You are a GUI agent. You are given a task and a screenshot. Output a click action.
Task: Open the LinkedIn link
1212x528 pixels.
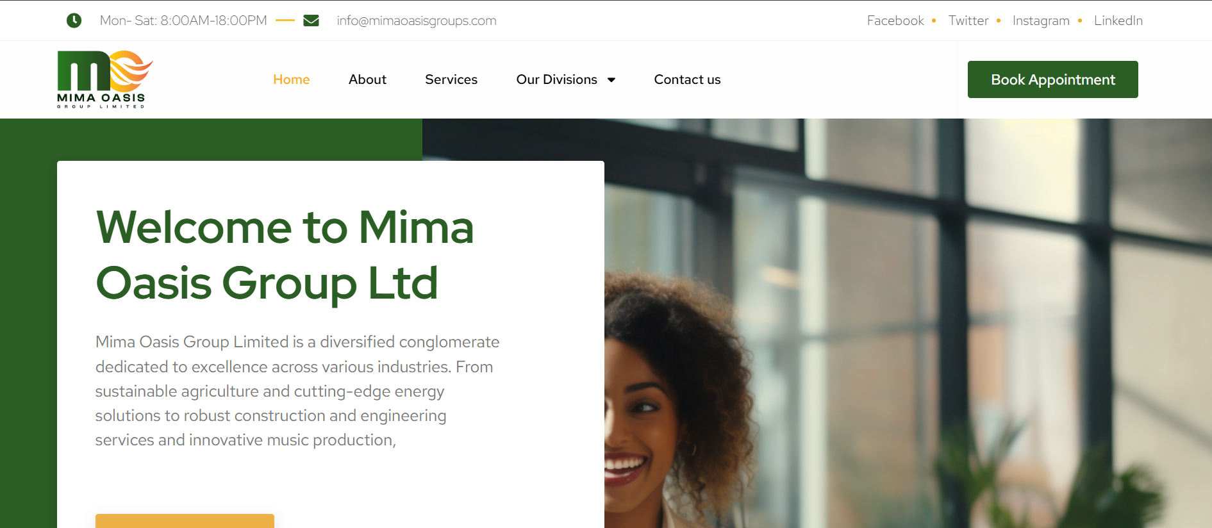click(x=1118, y=21)
